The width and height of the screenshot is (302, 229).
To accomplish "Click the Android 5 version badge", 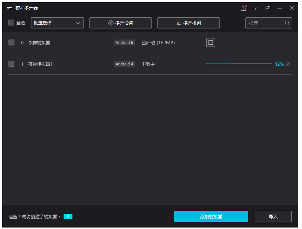I will 124,42.
